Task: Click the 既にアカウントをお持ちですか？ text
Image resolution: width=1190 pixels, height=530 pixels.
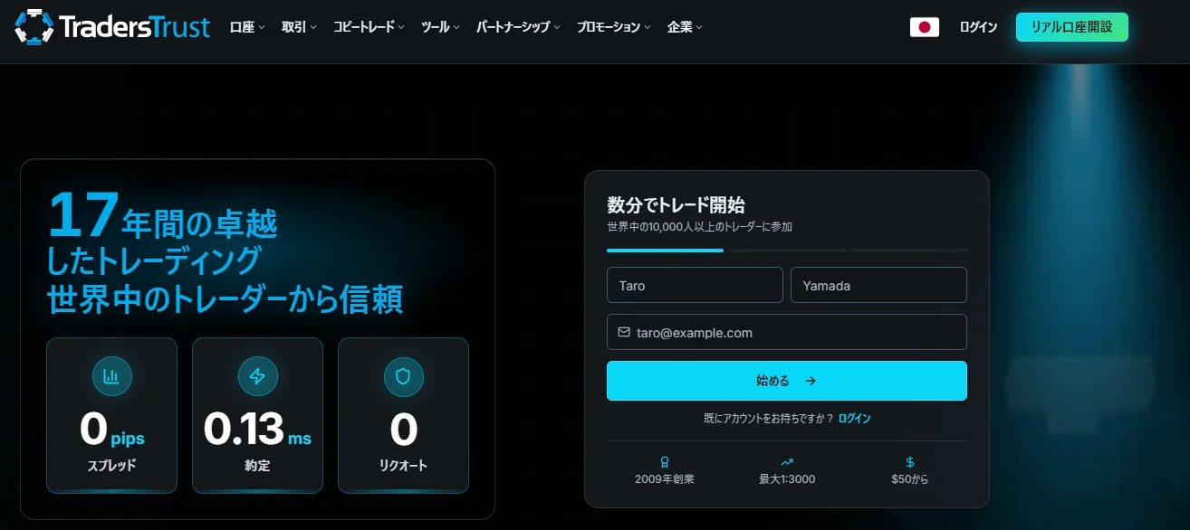Action: pyautogui.click(x=768, y=419)
